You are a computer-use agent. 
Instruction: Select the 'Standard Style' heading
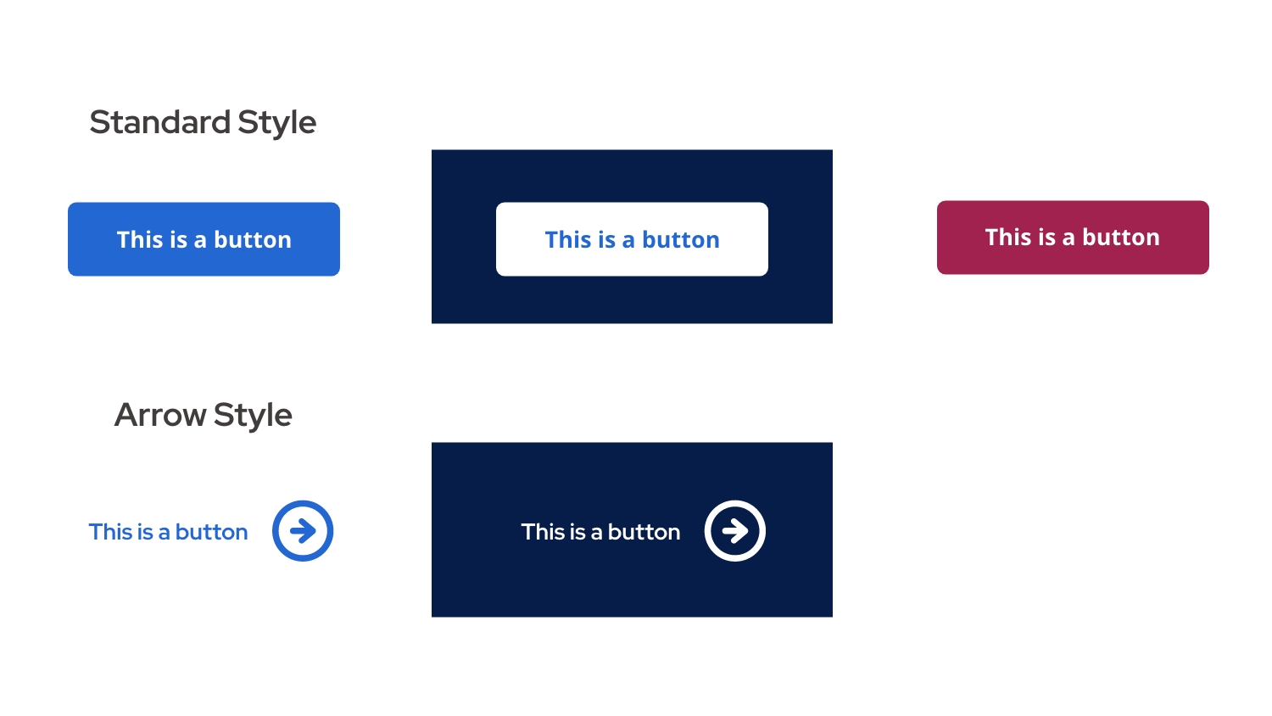click(x=203, y=122)
